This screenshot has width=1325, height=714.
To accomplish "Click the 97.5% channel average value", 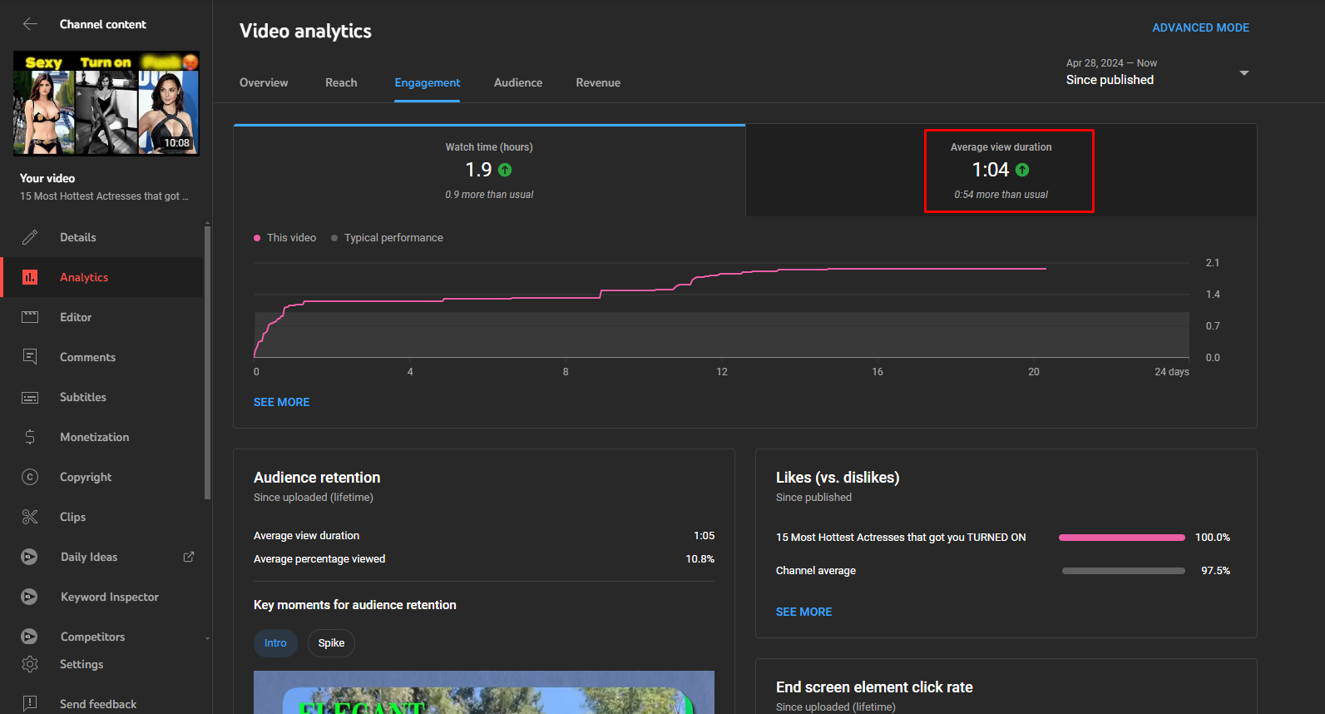I will (1215, 571).
